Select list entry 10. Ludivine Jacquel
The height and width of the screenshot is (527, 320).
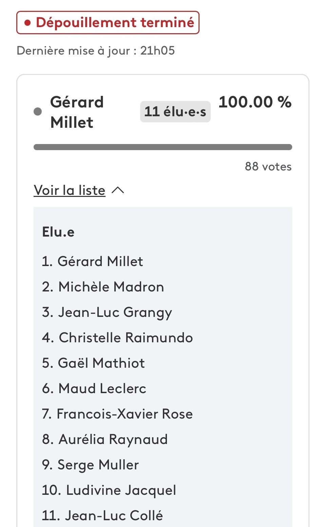[x=109, y=490]
